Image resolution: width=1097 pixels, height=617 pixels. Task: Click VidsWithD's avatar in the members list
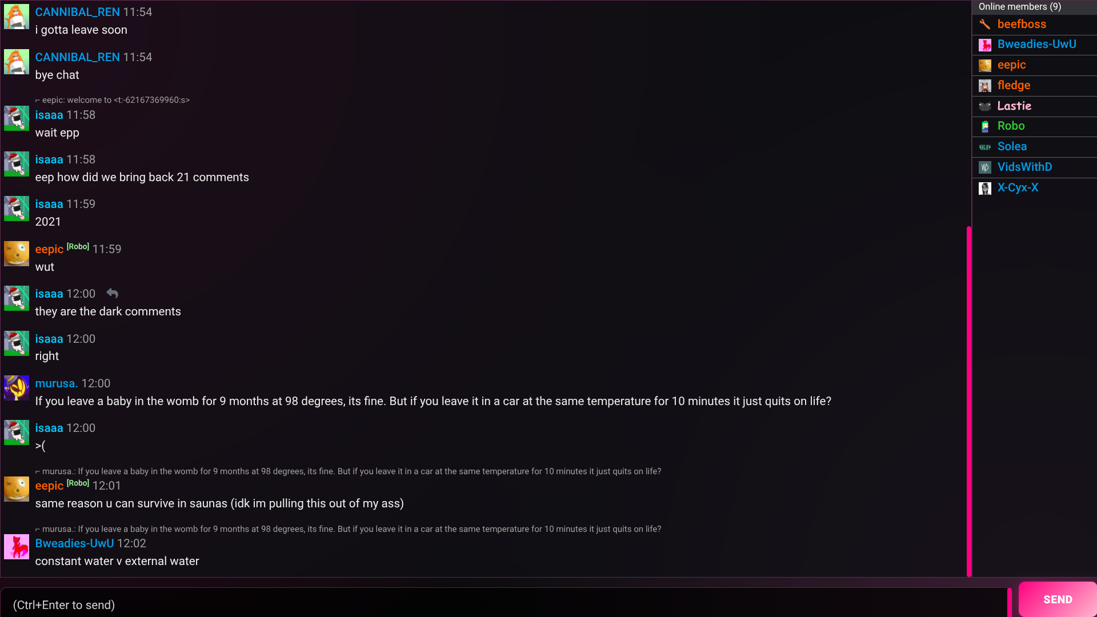pyautogui.click(x=985, y=167)
